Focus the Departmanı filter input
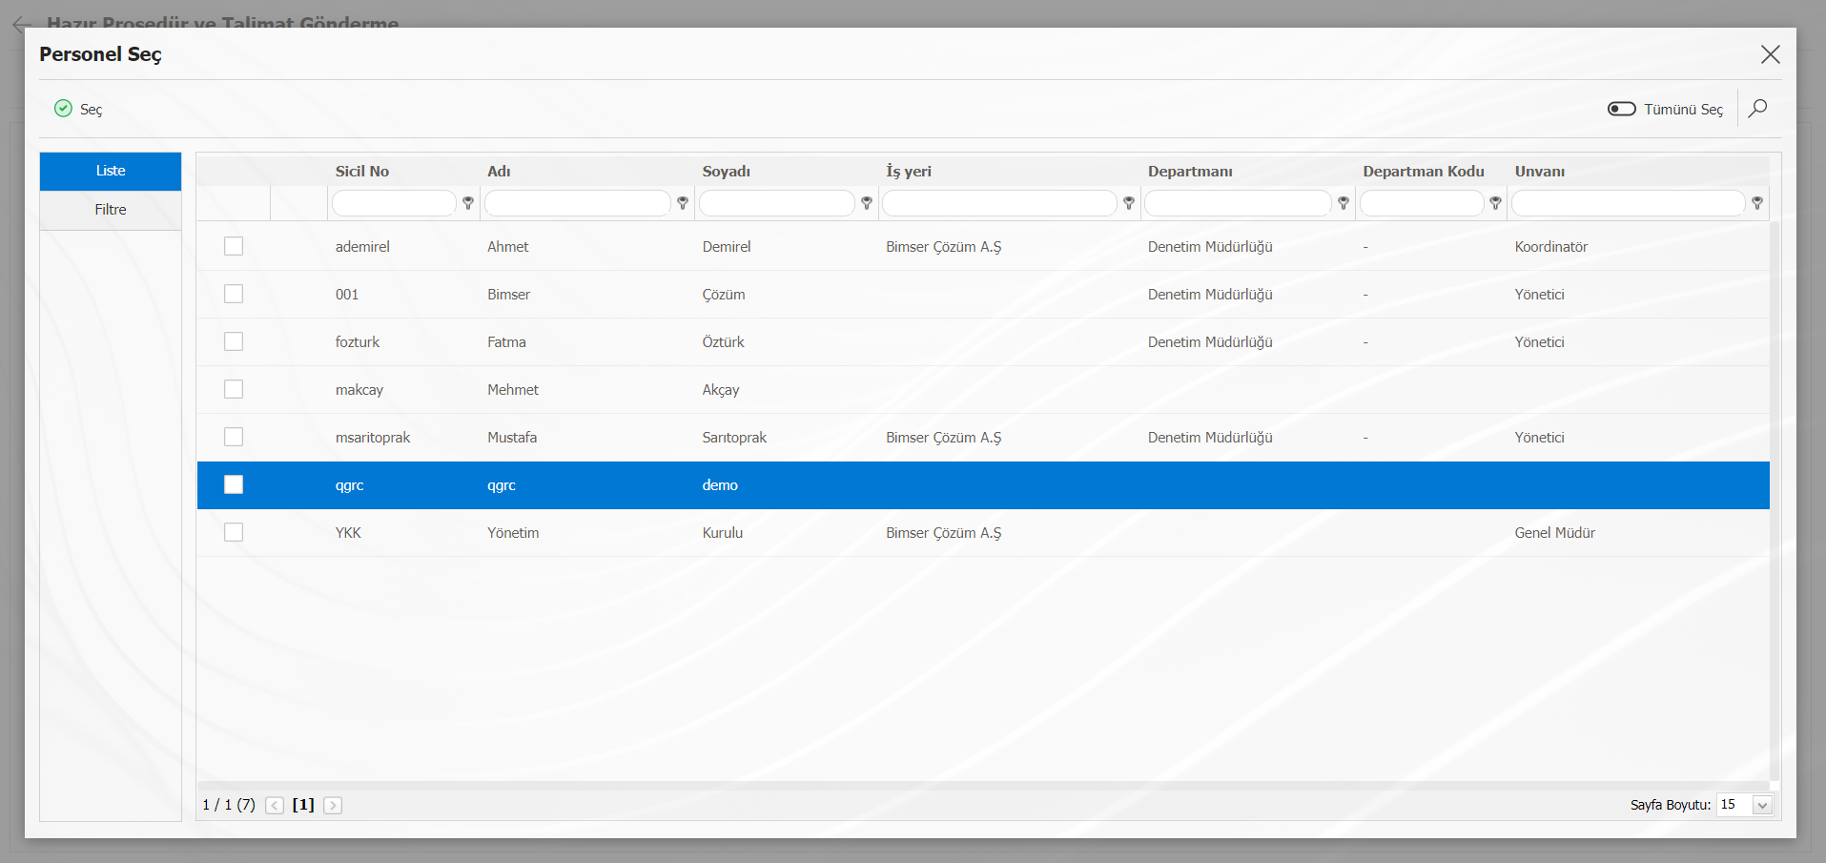1826x863 pixels. tap(1238, 203)
